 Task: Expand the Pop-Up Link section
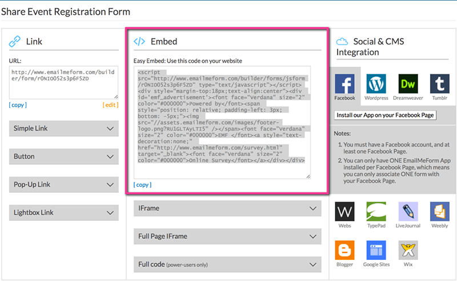click(x=64, y=185)
